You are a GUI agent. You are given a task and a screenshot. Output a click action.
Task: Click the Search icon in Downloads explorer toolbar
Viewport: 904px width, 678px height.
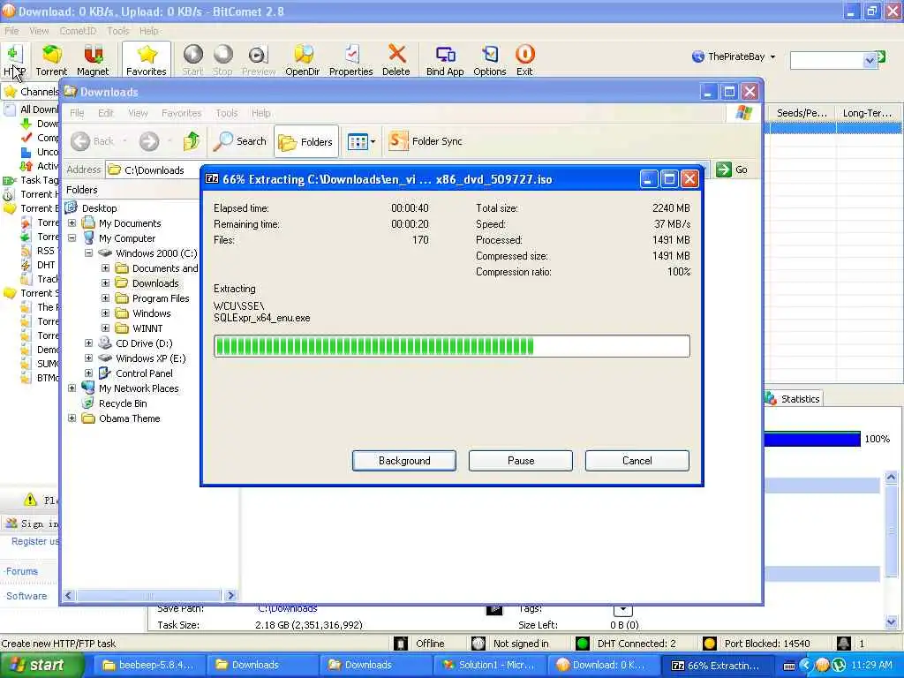coord(240,141)
